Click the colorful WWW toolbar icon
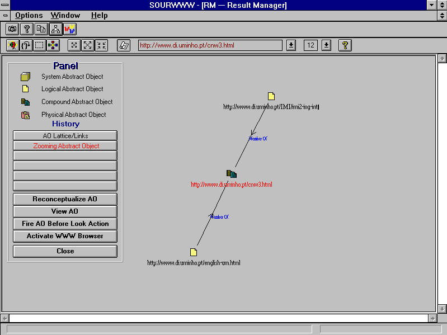Screen dimensions: 447x335 [70, 29]
